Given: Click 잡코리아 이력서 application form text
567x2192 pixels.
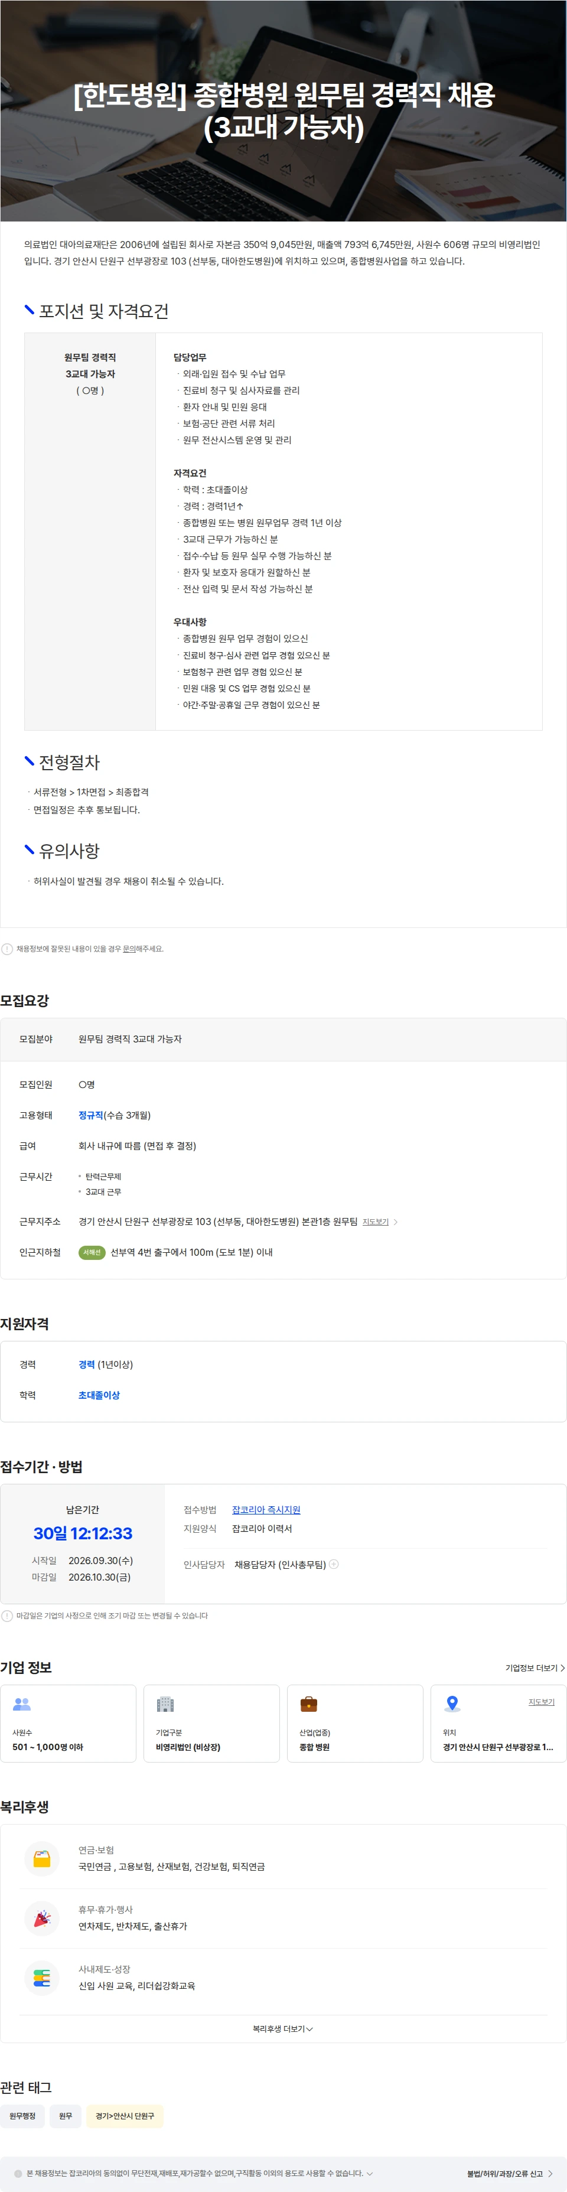Looking at the screenshot, I should point(262,1528).
